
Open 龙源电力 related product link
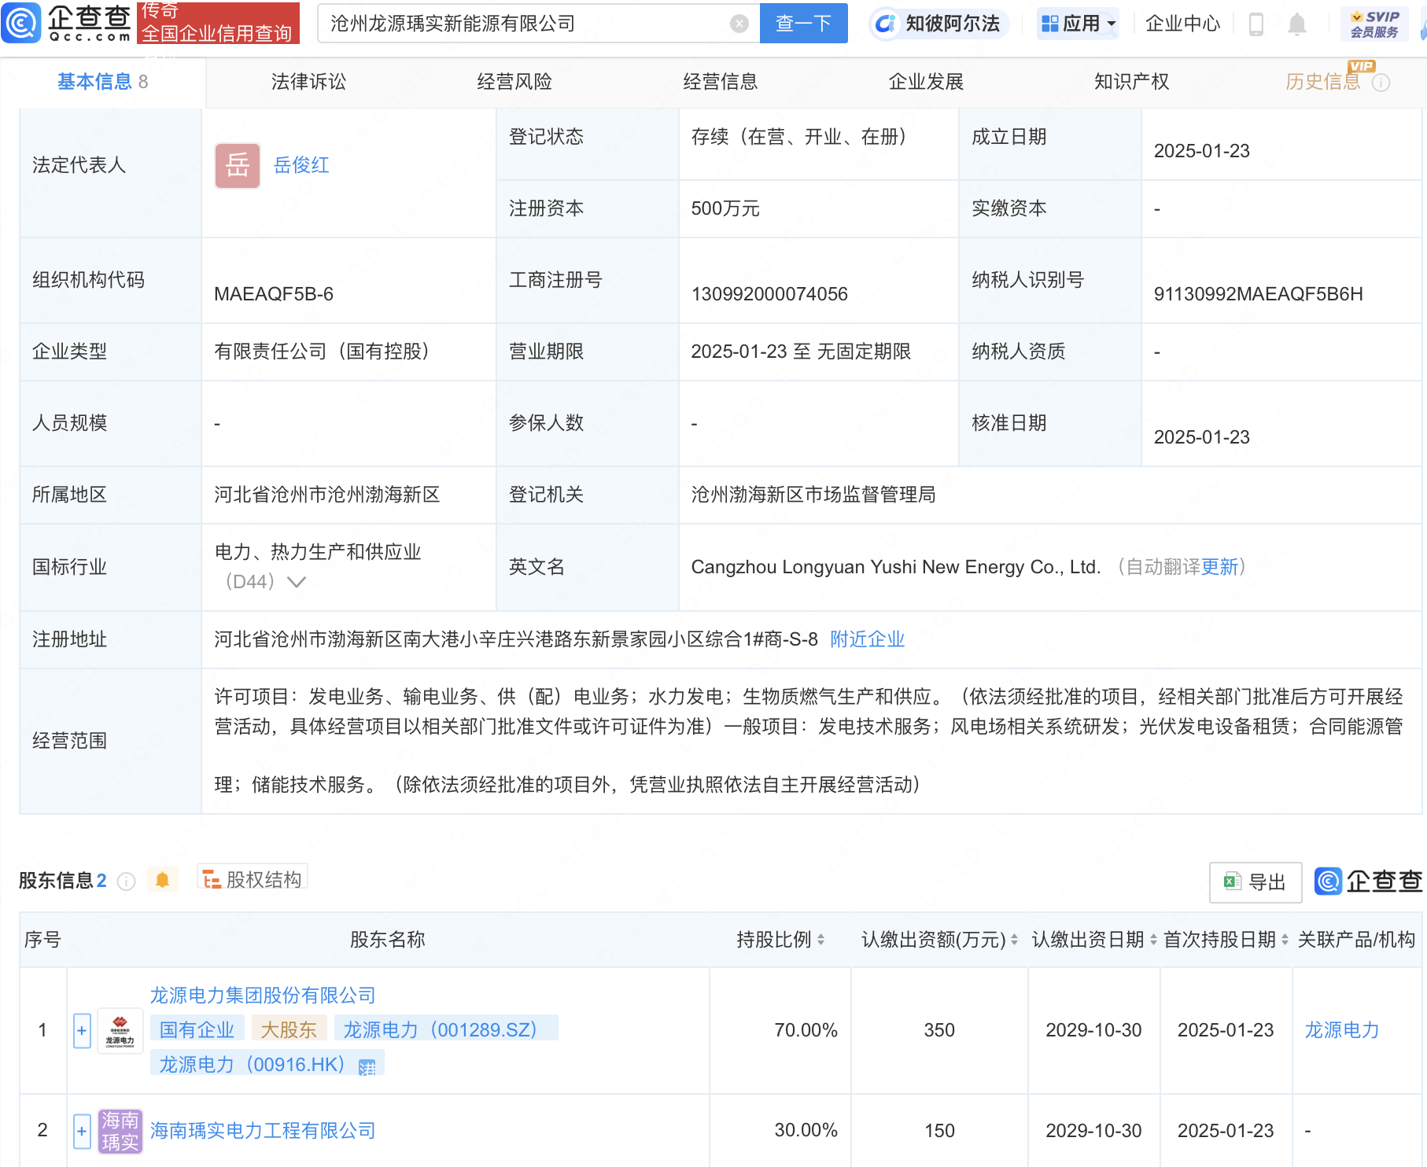point(1342,1030)
